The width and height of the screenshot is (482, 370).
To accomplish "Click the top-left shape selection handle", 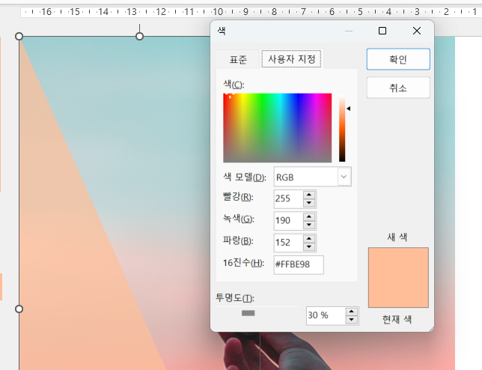I will 19,36.
